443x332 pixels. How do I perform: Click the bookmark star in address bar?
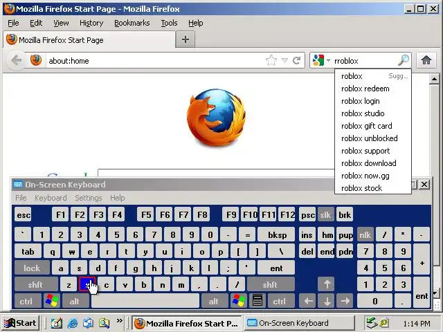271,60
